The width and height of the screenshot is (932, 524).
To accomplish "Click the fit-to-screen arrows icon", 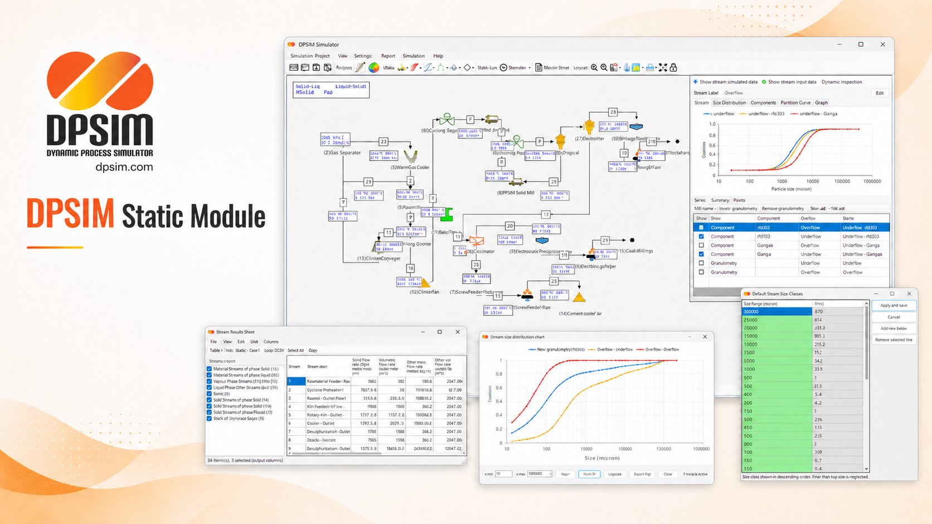I will pos(663,67).
